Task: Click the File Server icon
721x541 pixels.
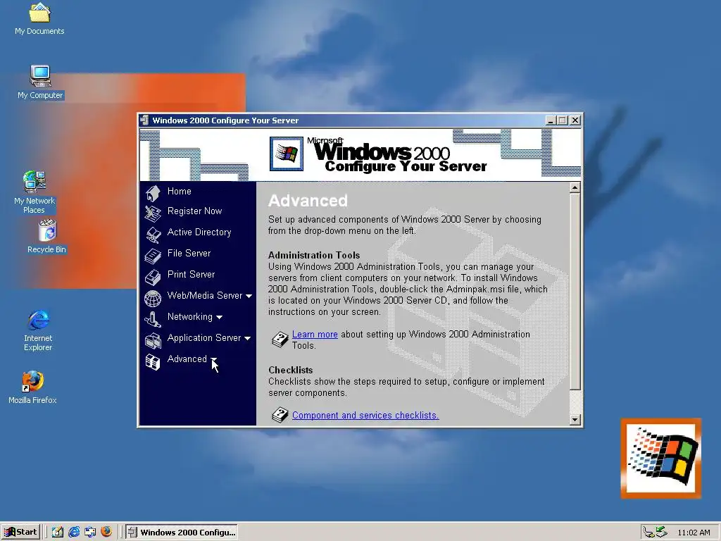Action: (153, 256)
